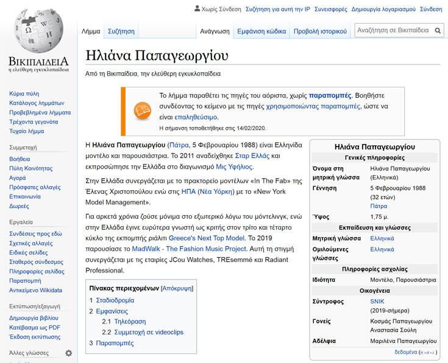Go to Κύρια πύλη
This screenshot has width=448, height=363.
[24, 94]
